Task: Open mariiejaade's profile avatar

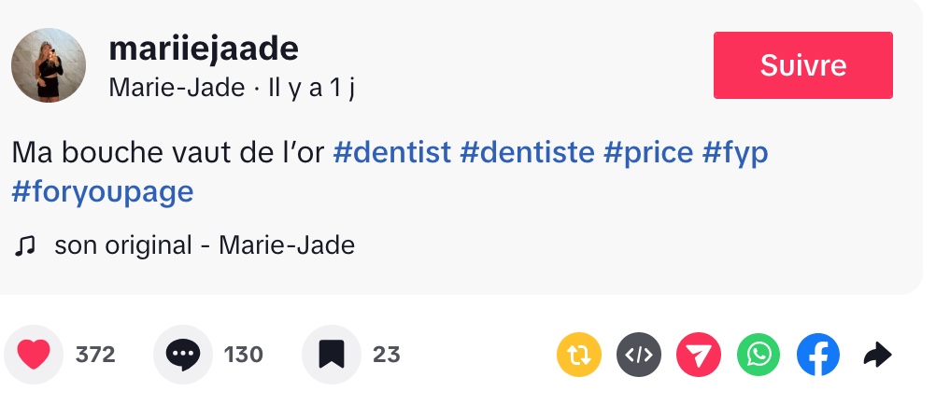Action: tap(49, 65)
